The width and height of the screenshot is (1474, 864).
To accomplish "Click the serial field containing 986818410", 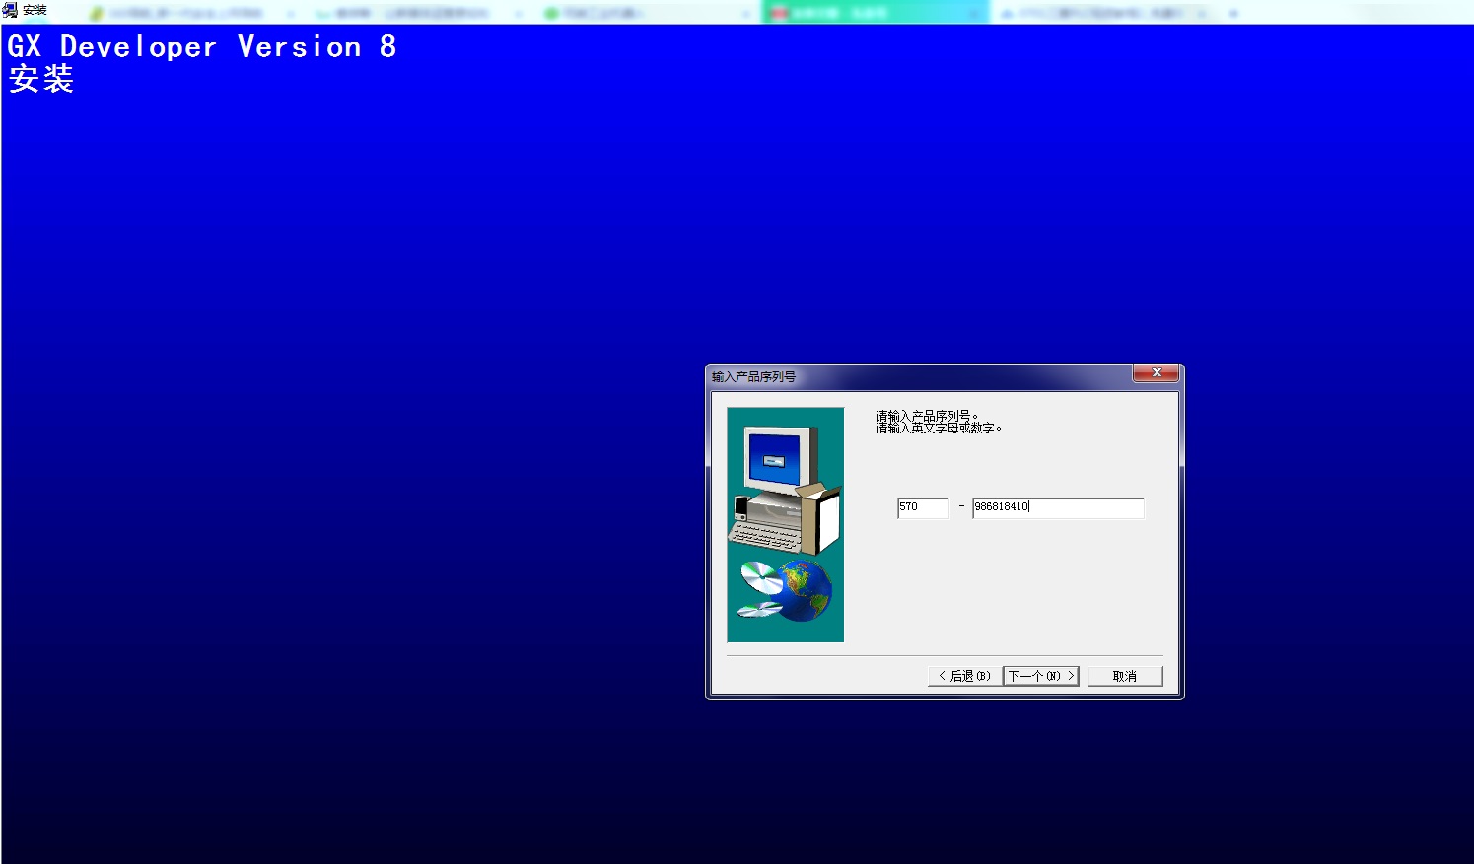I will [x=1058, y=507].
